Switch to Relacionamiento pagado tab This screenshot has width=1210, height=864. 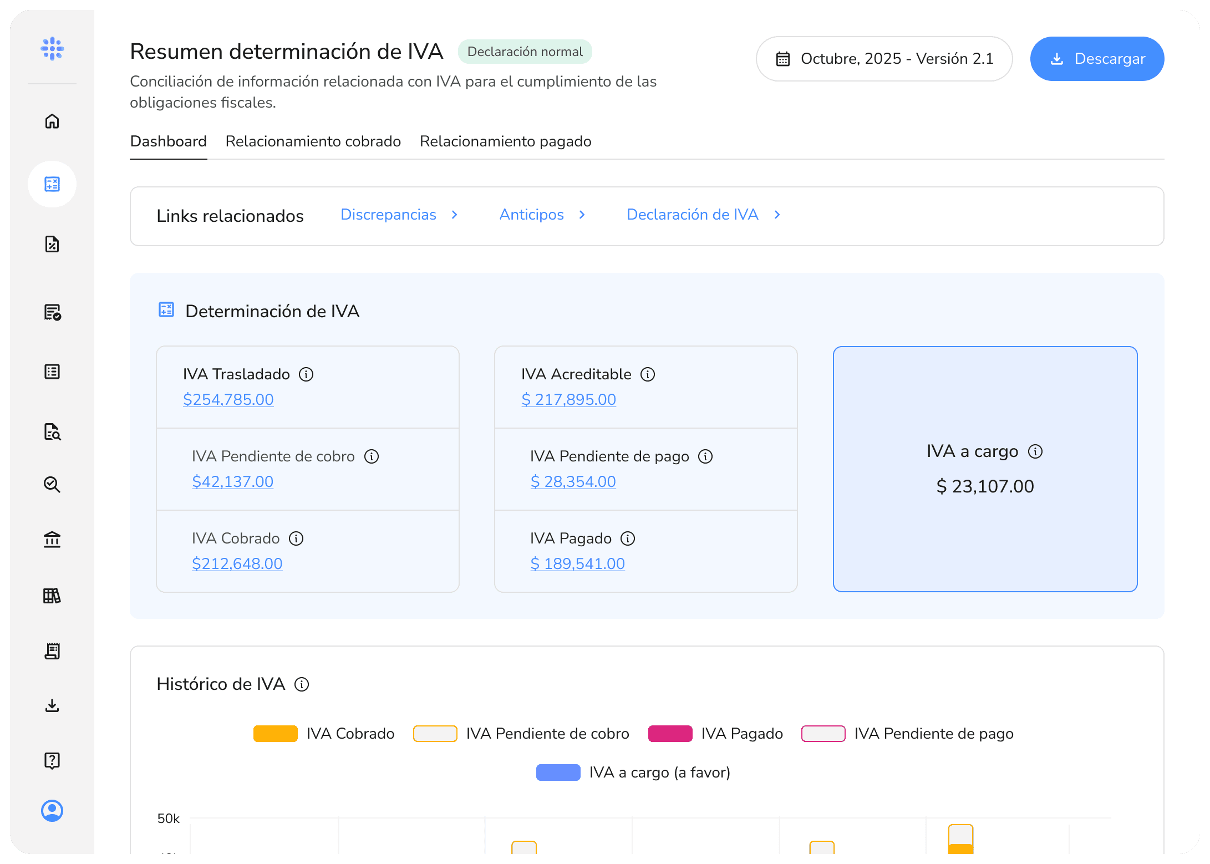click(x=505, y=141)
